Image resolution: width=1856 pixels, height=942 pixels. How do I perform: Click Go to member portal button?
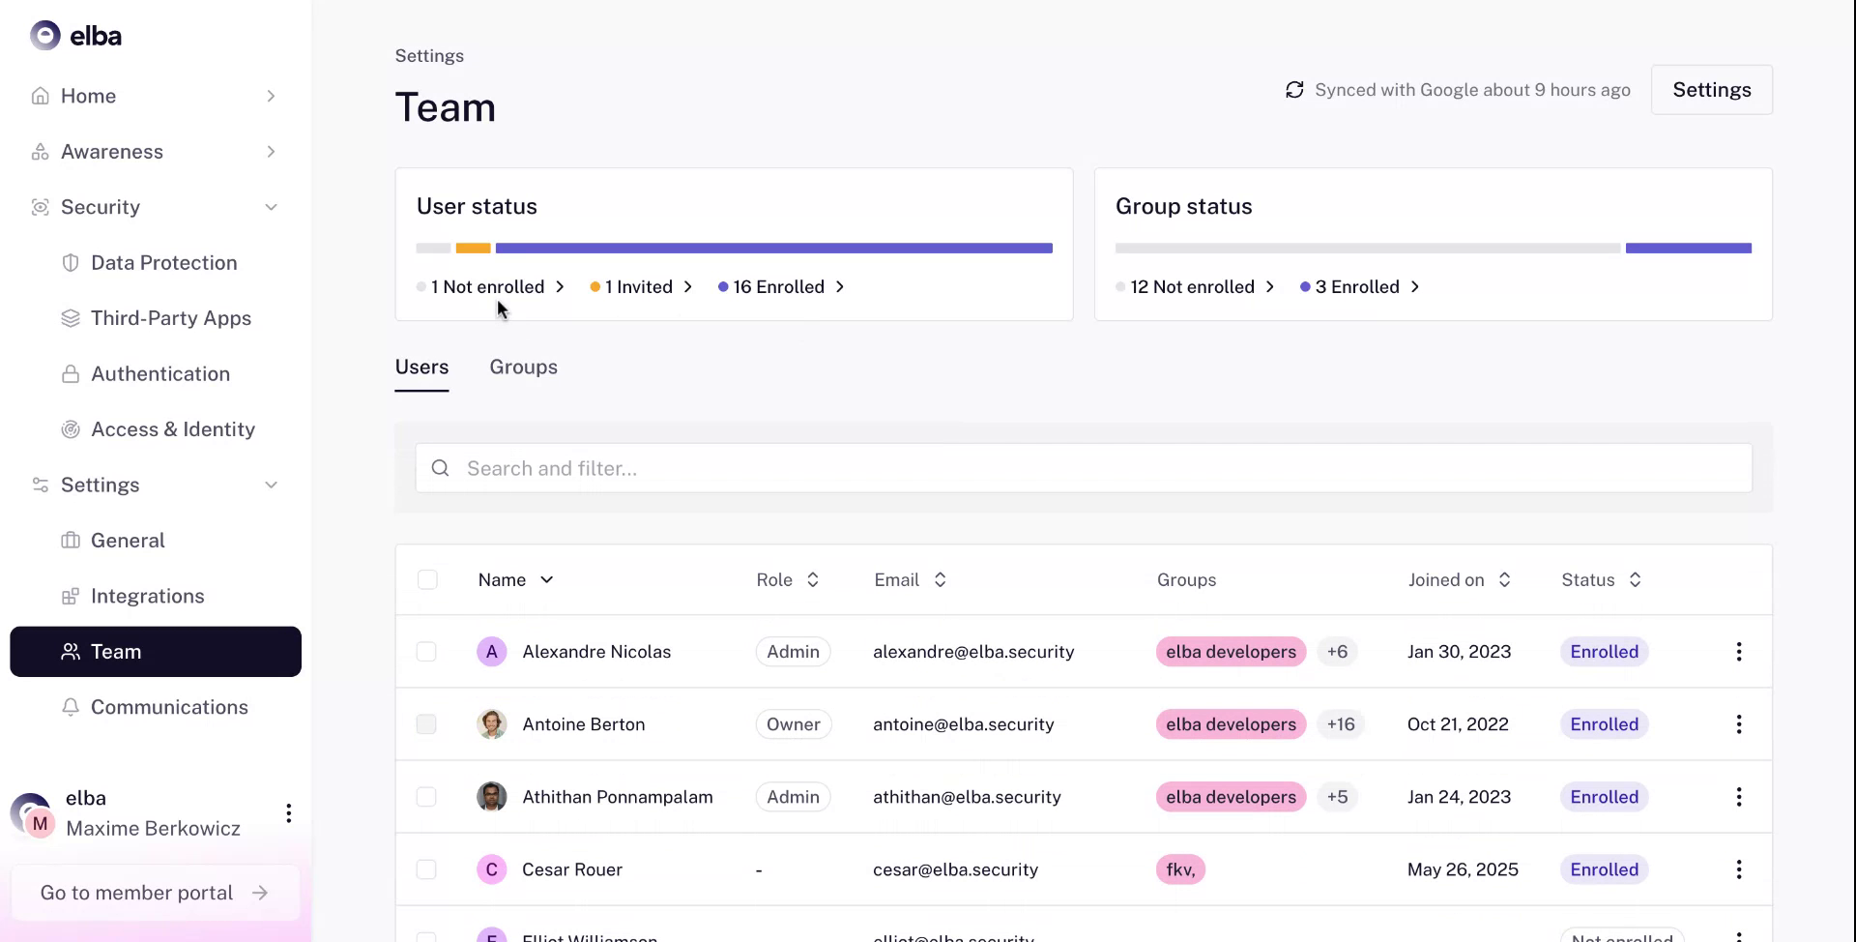click(x=156, y=893)
